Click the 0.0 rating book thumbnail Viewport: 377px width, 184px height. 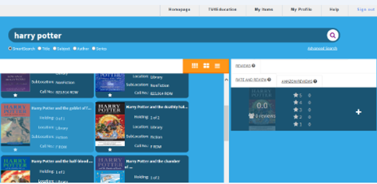click(x=262, y=109)
